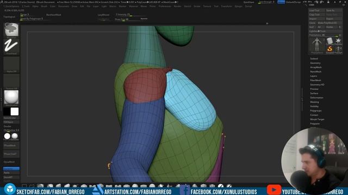This screenshot has width=348, height=195.
Task: Open the Alpha menu
Action: [35, 6]
